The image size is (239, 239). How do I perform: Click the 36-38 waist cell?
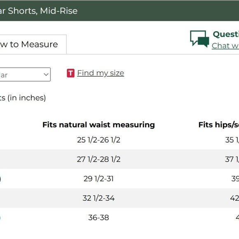pos(98,218)
